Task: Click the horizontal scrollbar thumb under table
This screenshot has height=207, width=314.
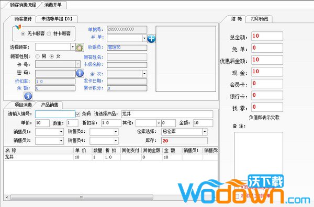Action: 82,198
